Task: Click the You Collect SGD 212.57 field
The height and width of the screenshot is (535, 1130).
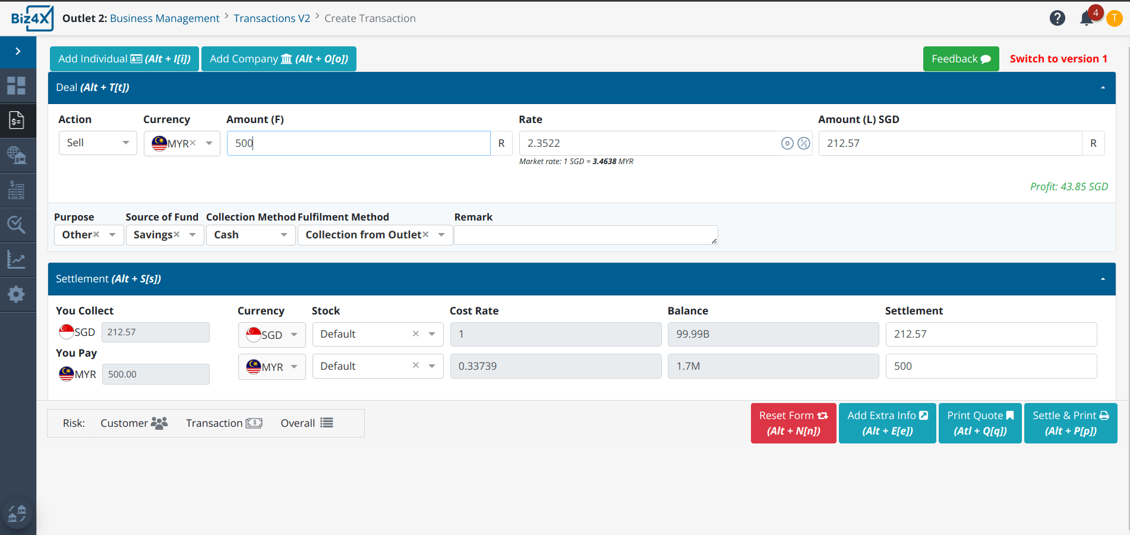Action: click(155, 332)
